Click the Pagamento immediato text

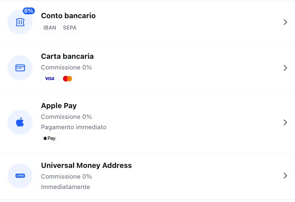74,127
